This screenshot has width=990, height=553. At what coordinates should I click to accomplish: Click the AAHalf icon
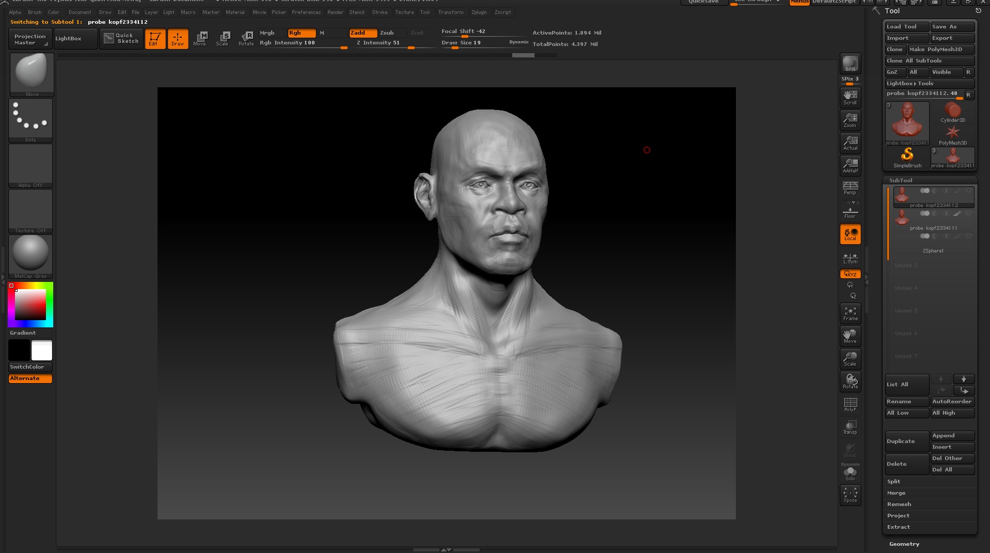[x=850, y=166]
